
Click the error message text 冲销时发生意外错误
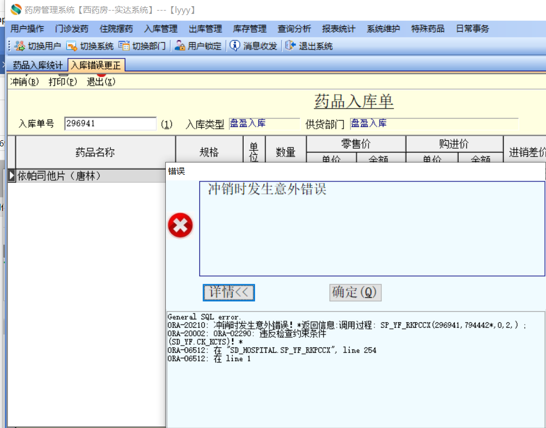[267, 189]
